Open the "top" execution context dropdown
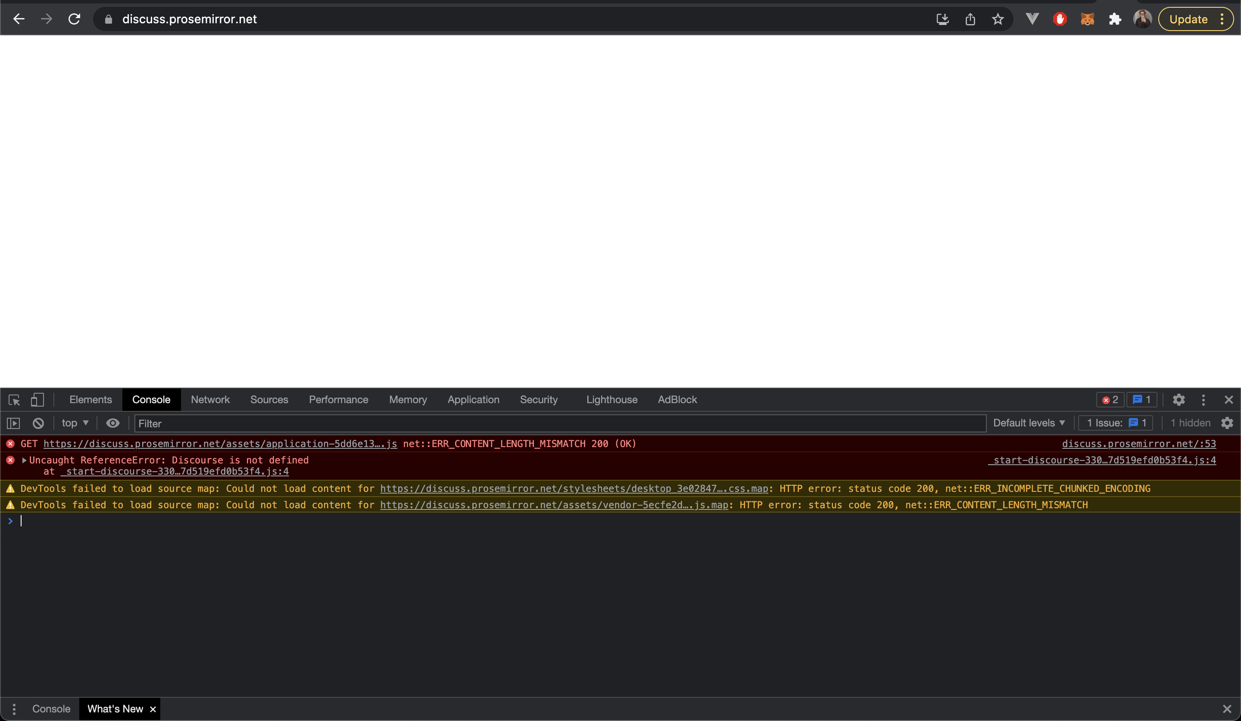Image resolution: width=1241 pixels, height=721 pixels. click(74, 423)
